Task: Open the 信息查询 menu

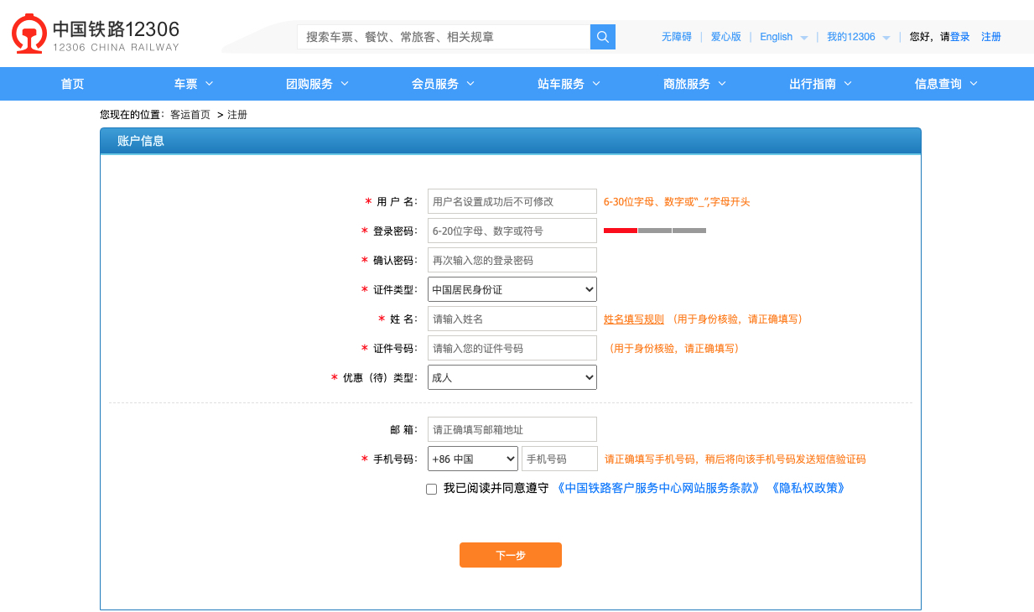Action: click(946, 84)
